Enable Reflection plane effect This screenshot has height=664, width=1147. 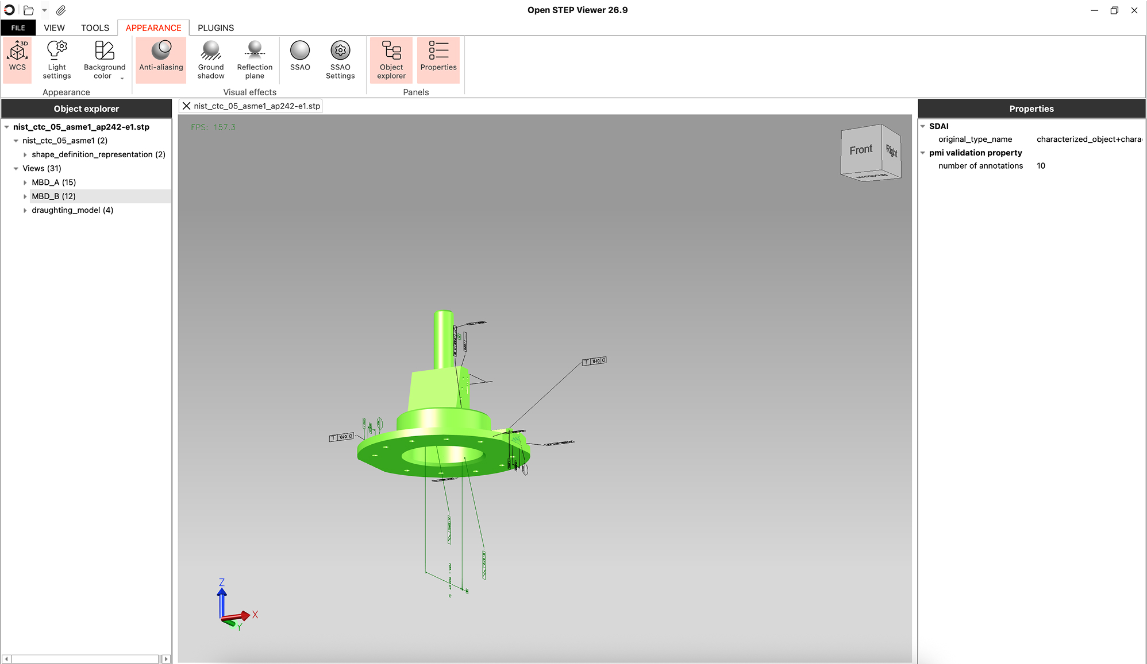[255, 60]
